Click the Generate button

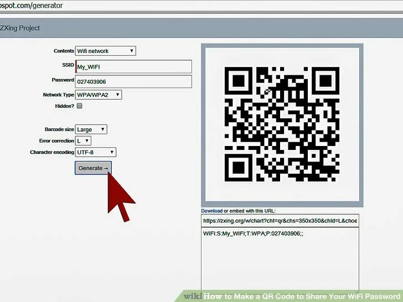coord(93,168)
